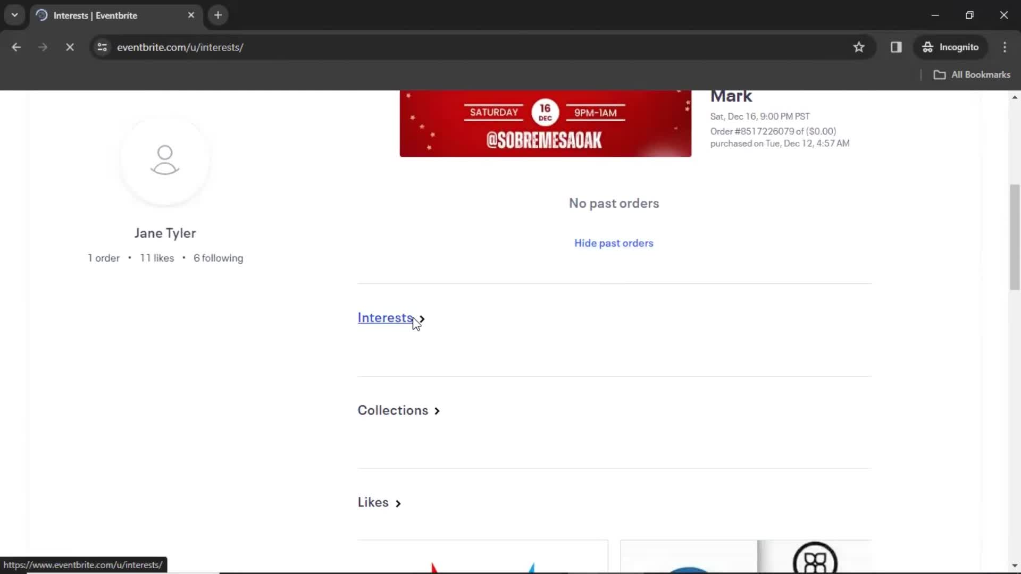Viewport: 1021px width, 574px height.
Task: Click the new browser tab plus button
Action: click(218, 15)
